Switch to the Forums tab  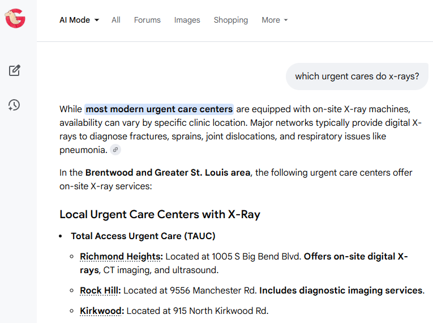click(x=147, y=20)
